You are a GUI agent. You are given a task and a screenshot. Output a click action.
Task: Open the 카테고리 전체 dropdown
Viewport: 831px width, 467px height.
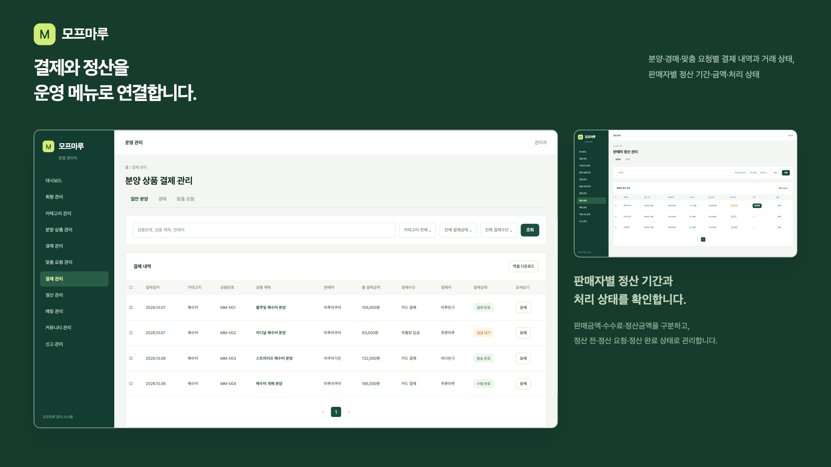pos(417,230)
